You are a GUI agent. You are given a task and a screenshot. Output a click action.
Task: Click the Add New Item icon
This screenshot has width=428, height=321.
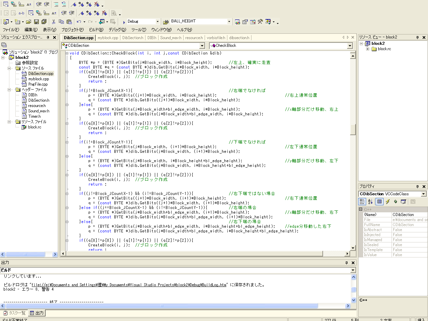click(x=17, y=22)
